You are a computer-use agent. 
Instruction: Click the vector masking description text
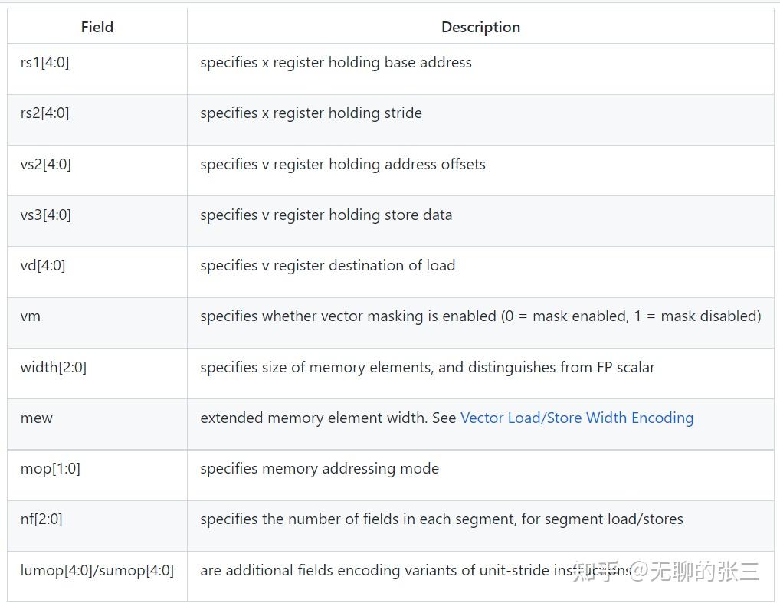480,316
